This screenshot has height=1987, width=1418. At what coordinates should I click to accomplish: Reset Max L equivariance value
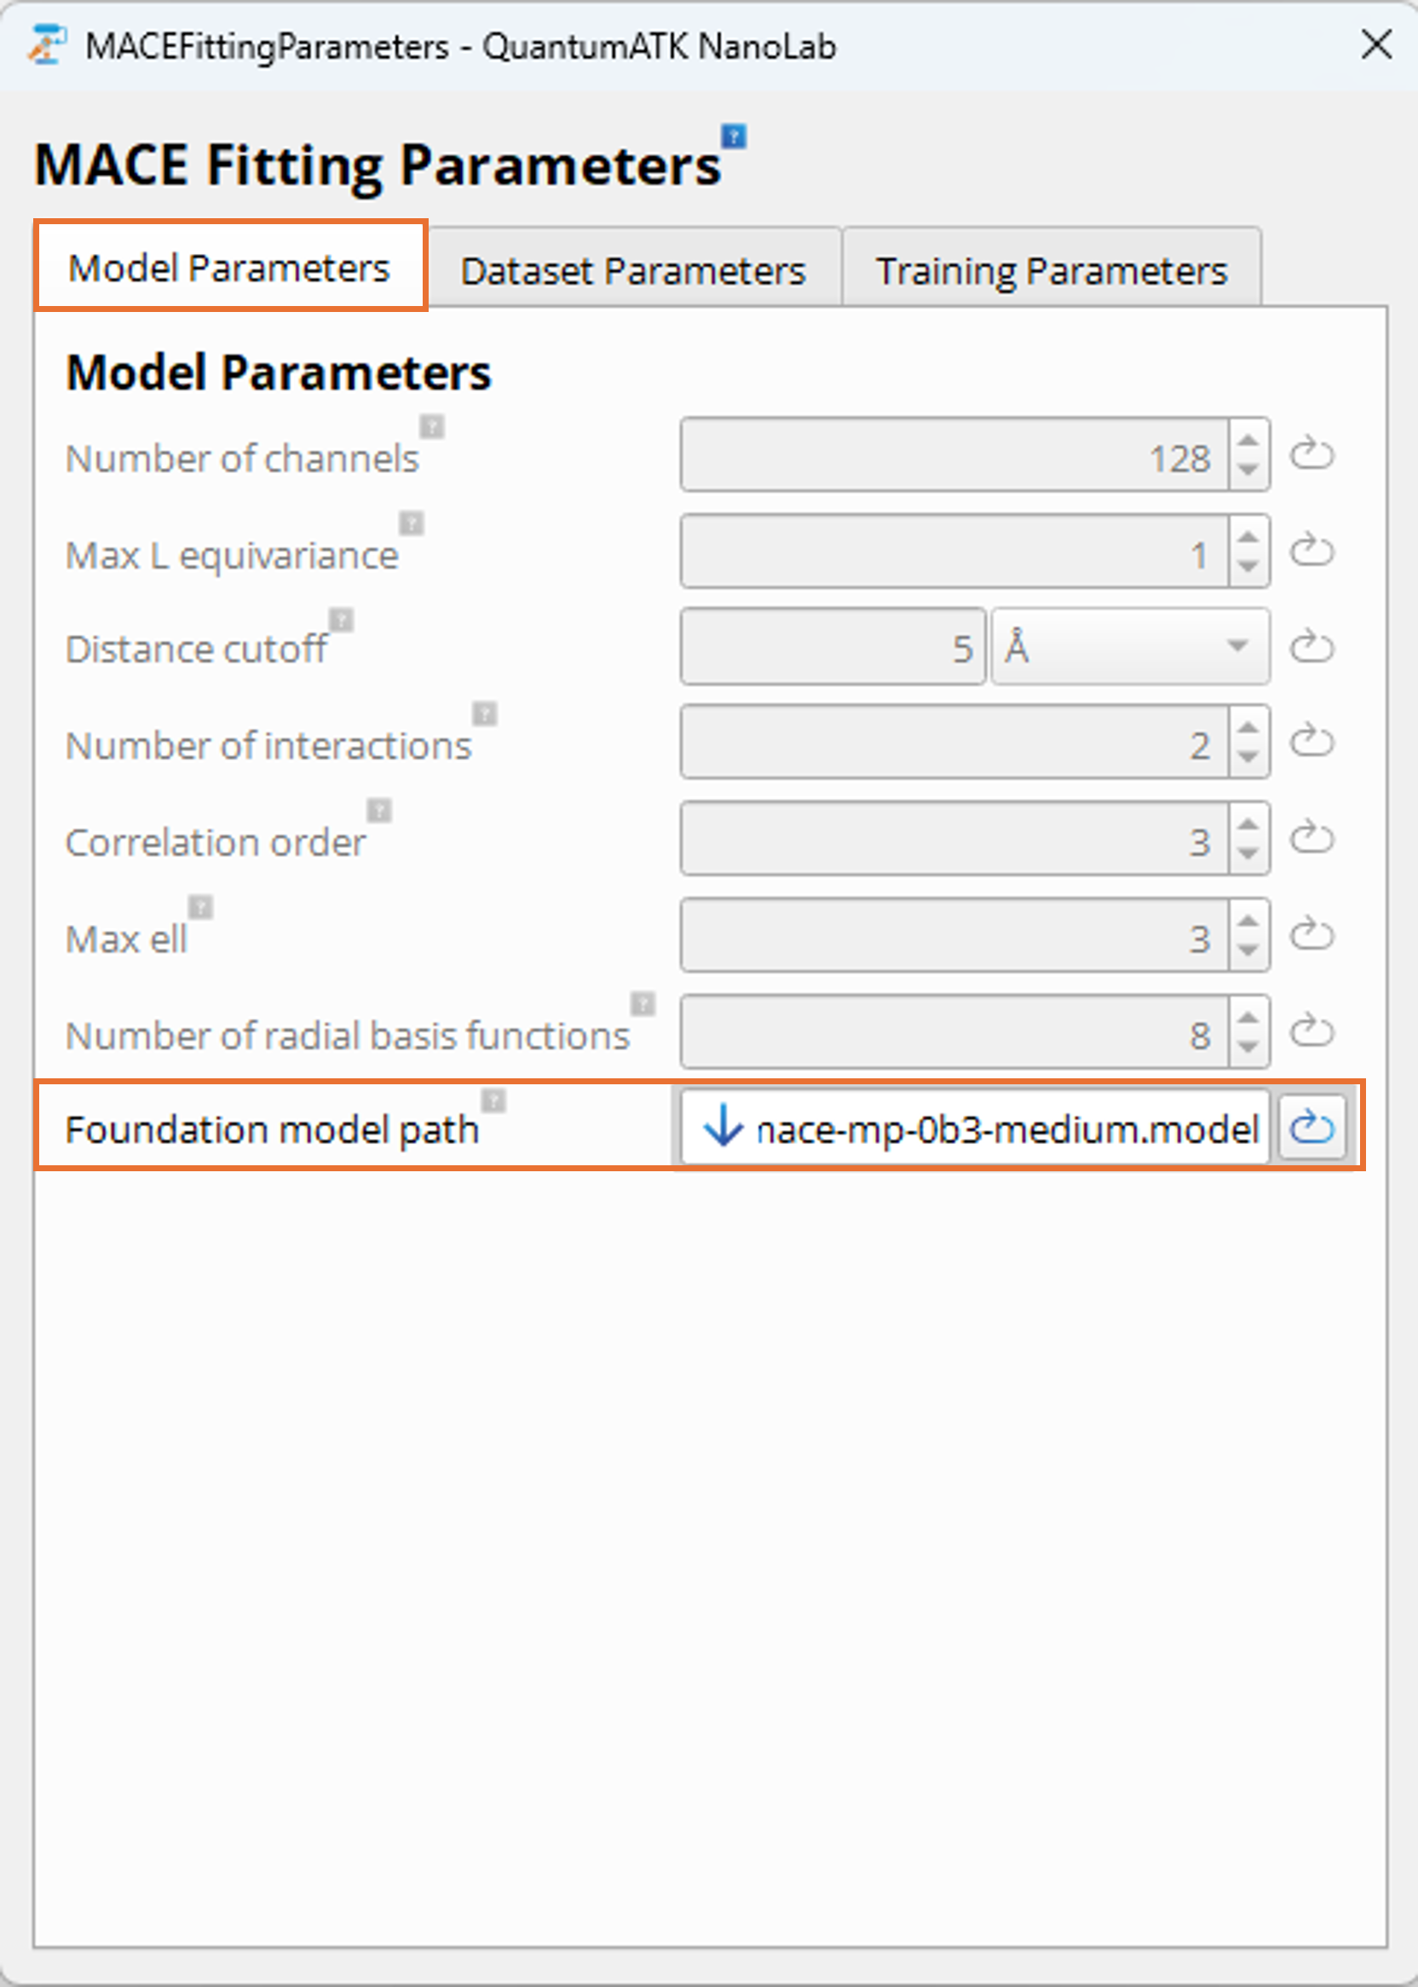pyautogui.click(x=1311, y=551)
